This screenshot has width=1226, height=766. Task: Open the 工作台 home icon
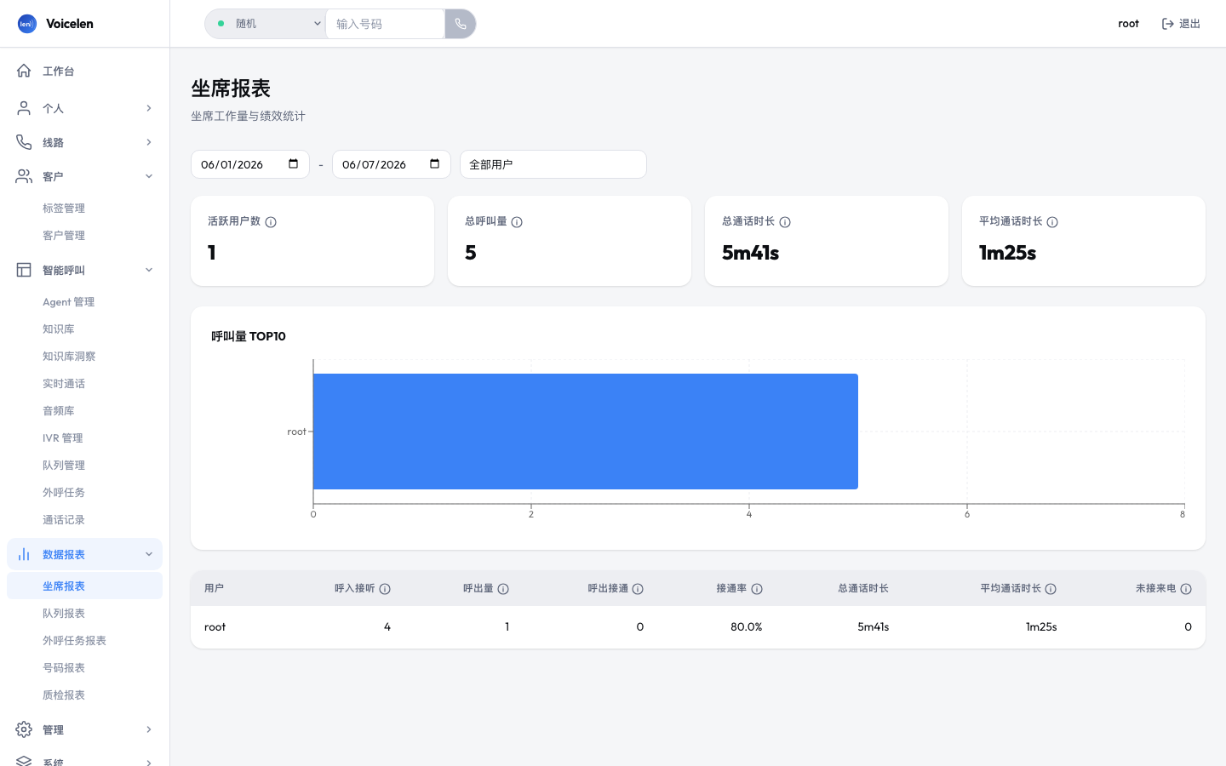point(24,71)
